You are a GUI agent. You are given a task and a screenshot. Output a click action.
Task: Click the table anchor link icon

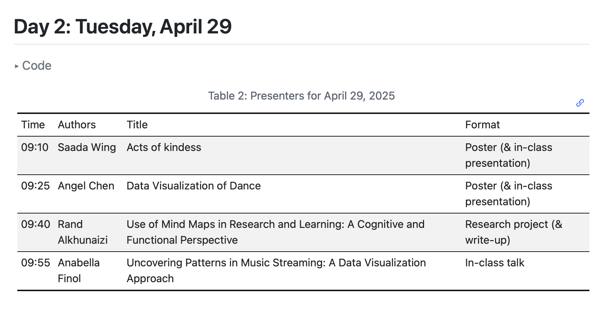pyautogui.click(x=580, y=103)
